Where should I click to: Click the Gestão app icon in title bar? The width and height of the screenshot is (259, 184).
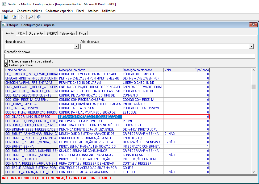pyautogui.click(x=4, y=4)
